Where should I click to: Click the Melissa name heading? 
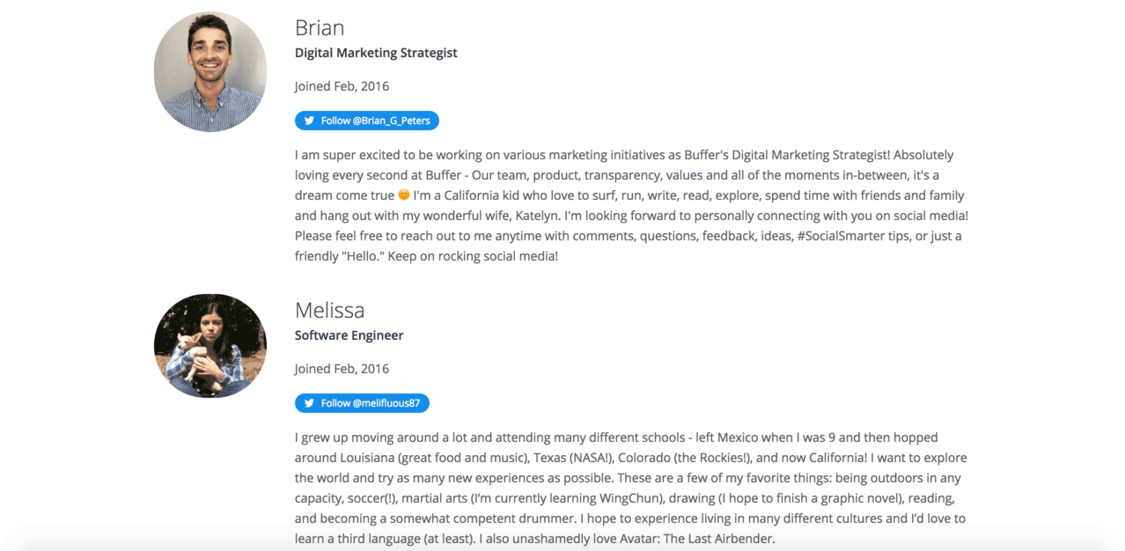329,310
